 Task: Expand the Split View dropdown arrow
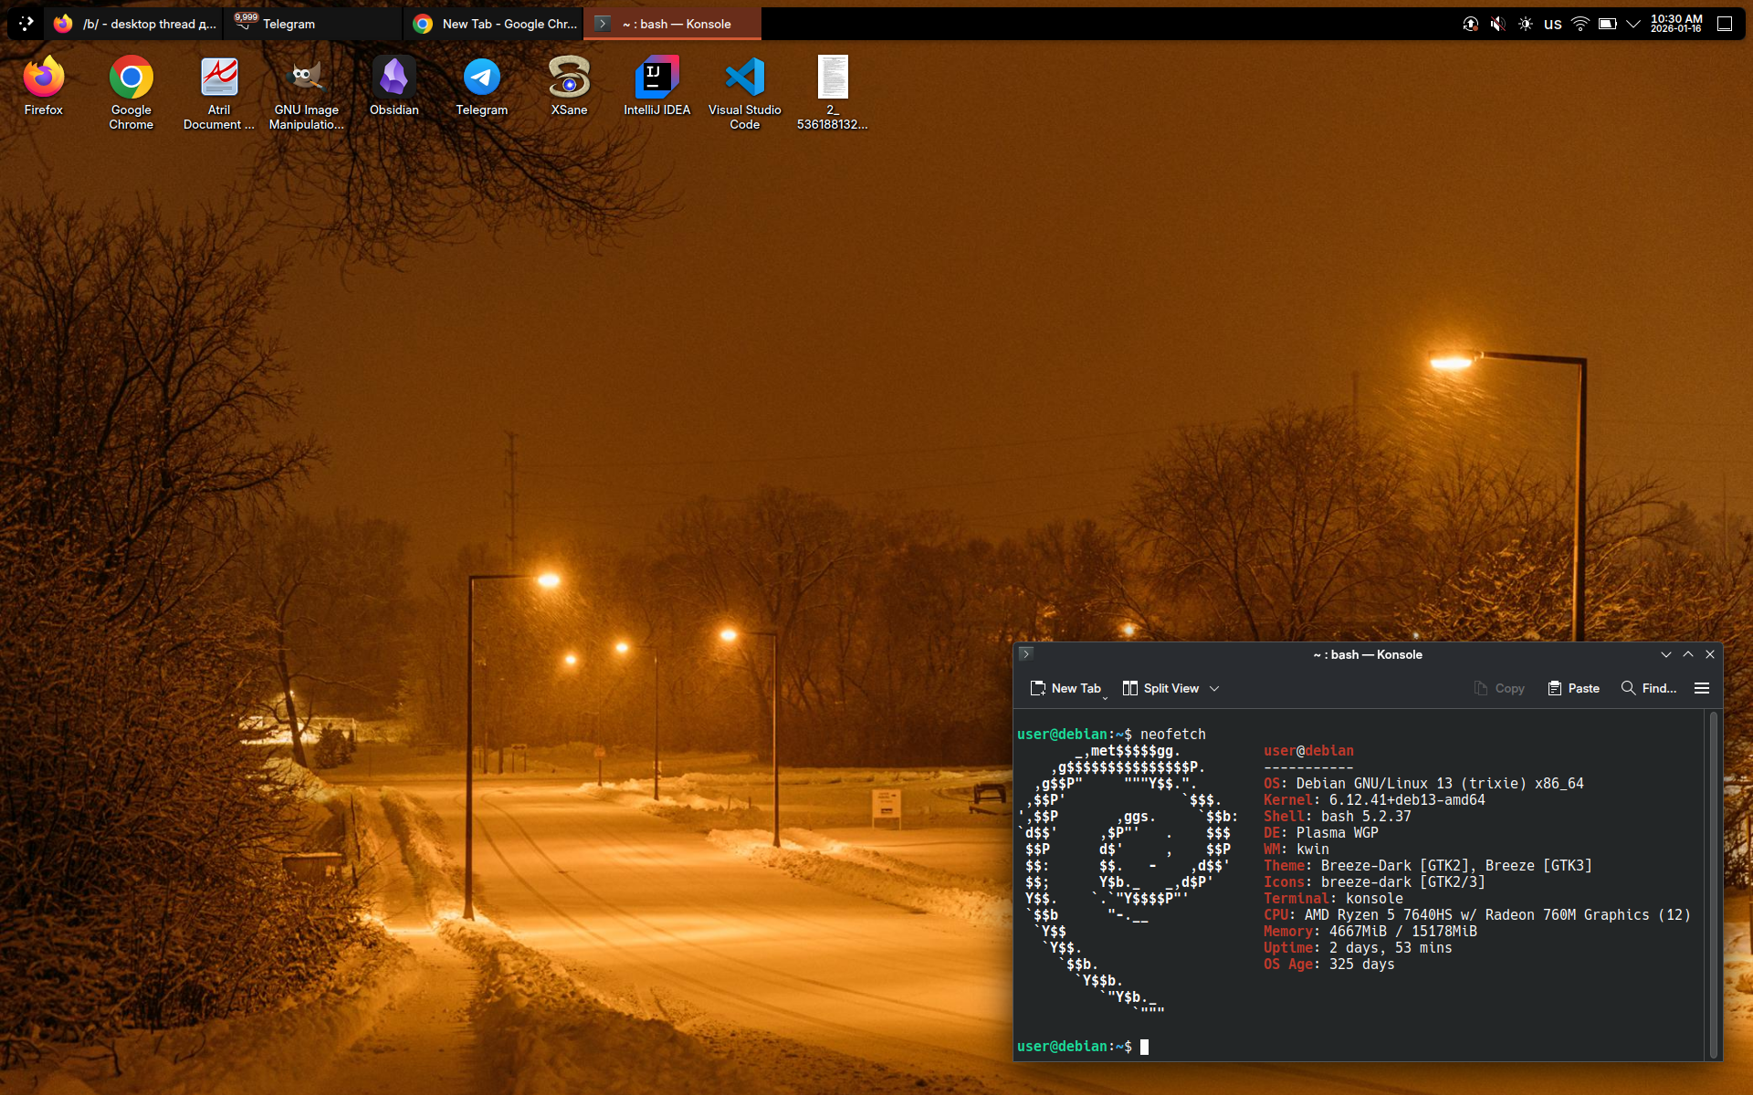tap(1214, 689)
